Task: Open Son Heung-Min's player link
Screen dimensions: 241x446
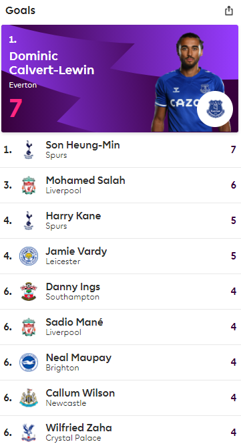Action: tap(83, 145)
